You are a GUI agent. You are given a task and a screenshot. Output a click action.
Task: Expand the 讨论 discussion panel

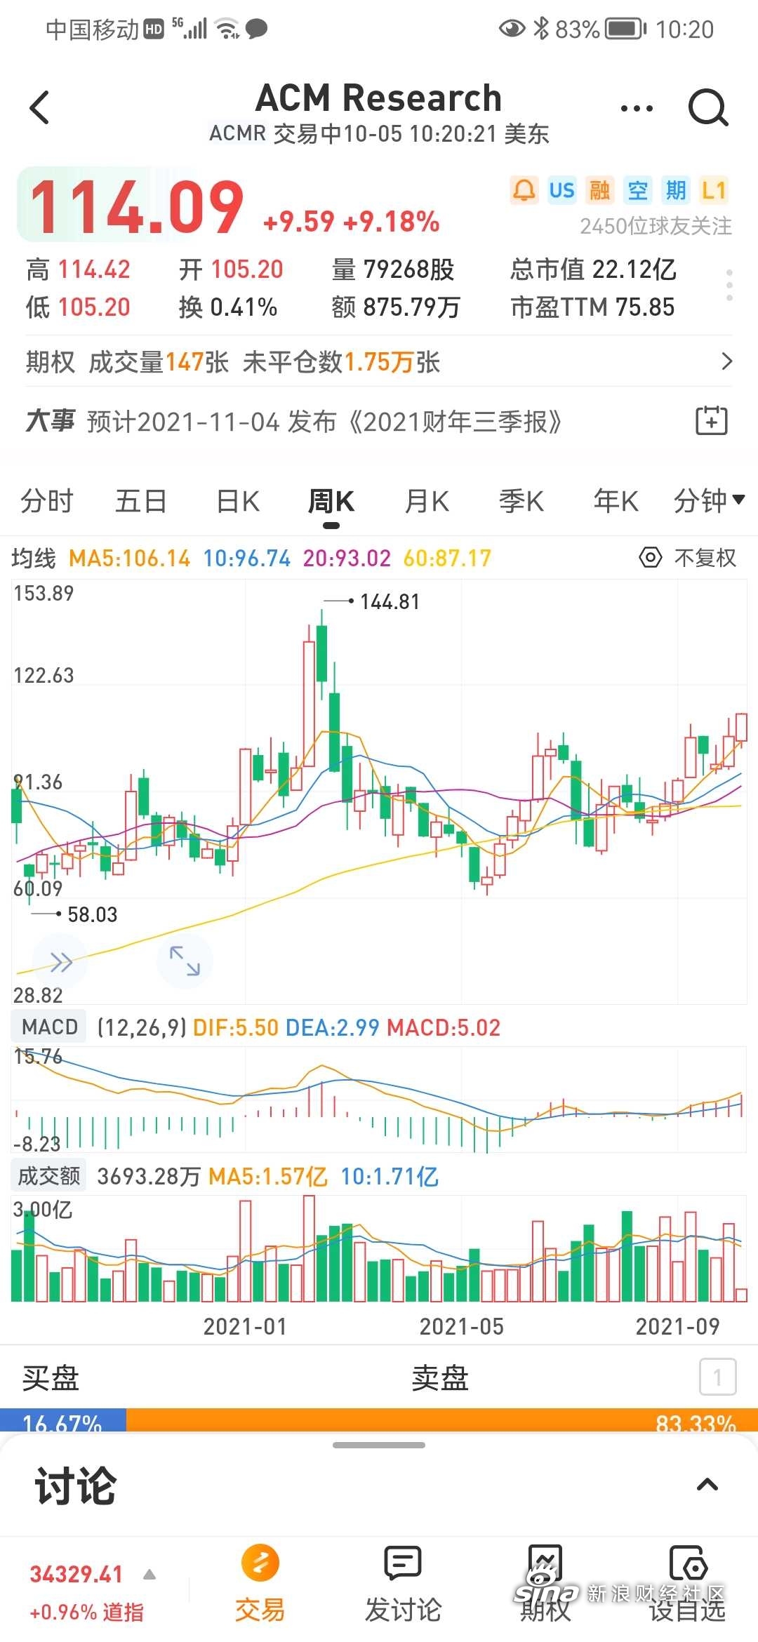coord(707,1484)
